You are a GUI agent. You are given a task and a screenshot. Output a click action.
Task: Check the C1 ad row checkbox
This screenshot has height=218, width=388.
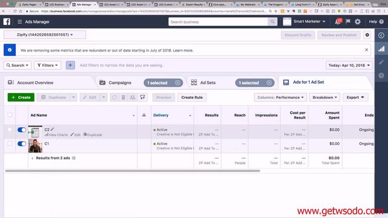tap(10, 144)
